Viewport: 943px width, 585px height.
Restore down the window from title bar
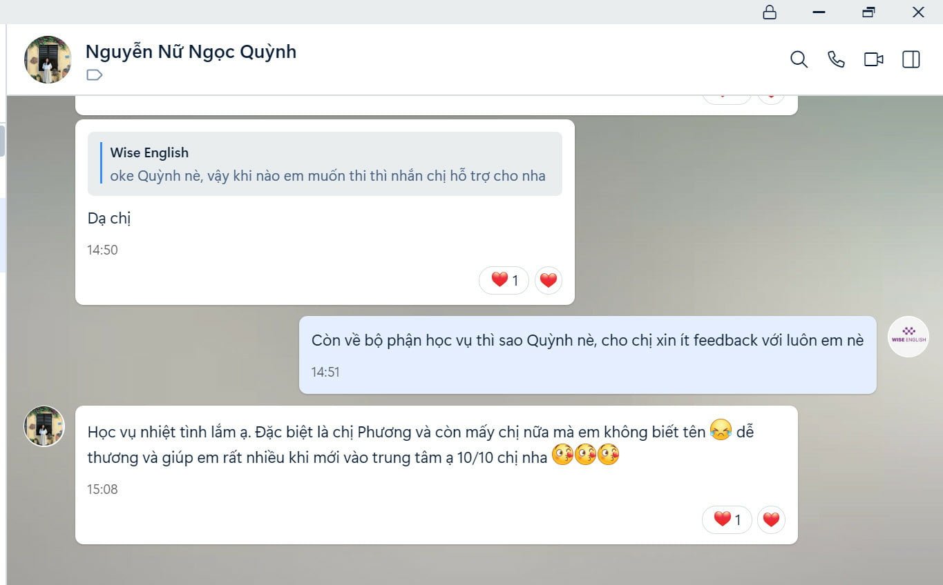tap(868, 12)
